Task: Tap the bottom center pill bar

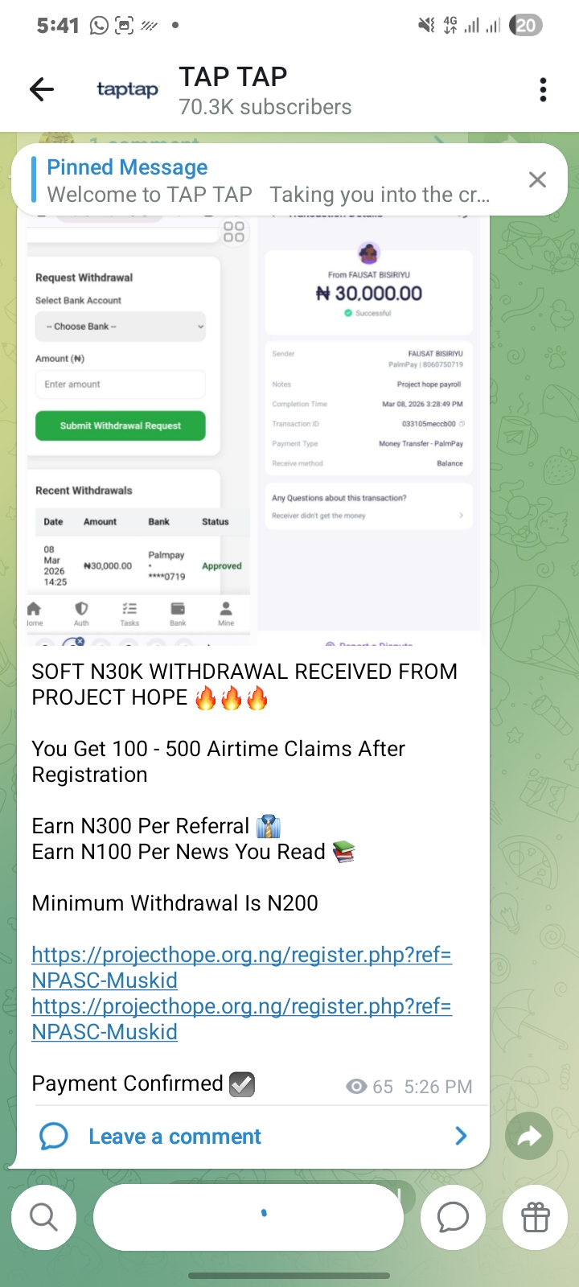Action: [x=248, y=1217]
